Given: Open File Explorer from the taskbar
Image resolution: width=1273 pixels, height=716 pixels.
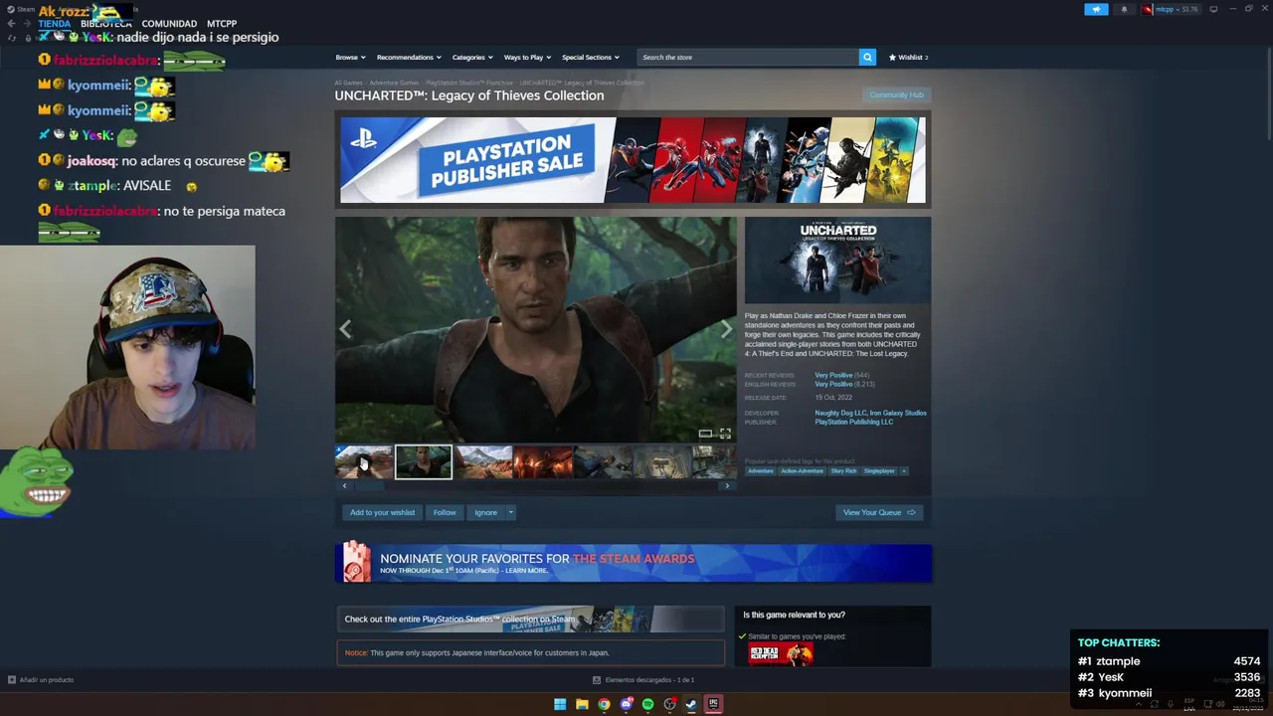Looking at the screenshot, I should tap(582, 704).
